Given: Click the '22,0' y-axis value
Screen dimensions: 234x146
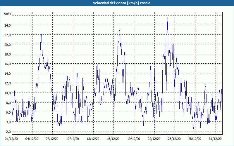Looking at the screenshot, I should coord(8,35).
